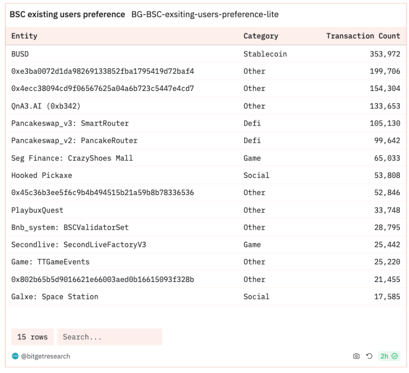
Task: Click the Search input field
Action: pyautogui.click(x=110, y=337)
